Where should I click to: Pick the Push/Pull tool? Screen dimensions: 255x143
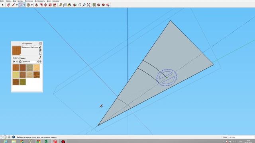tap(36, 5)
